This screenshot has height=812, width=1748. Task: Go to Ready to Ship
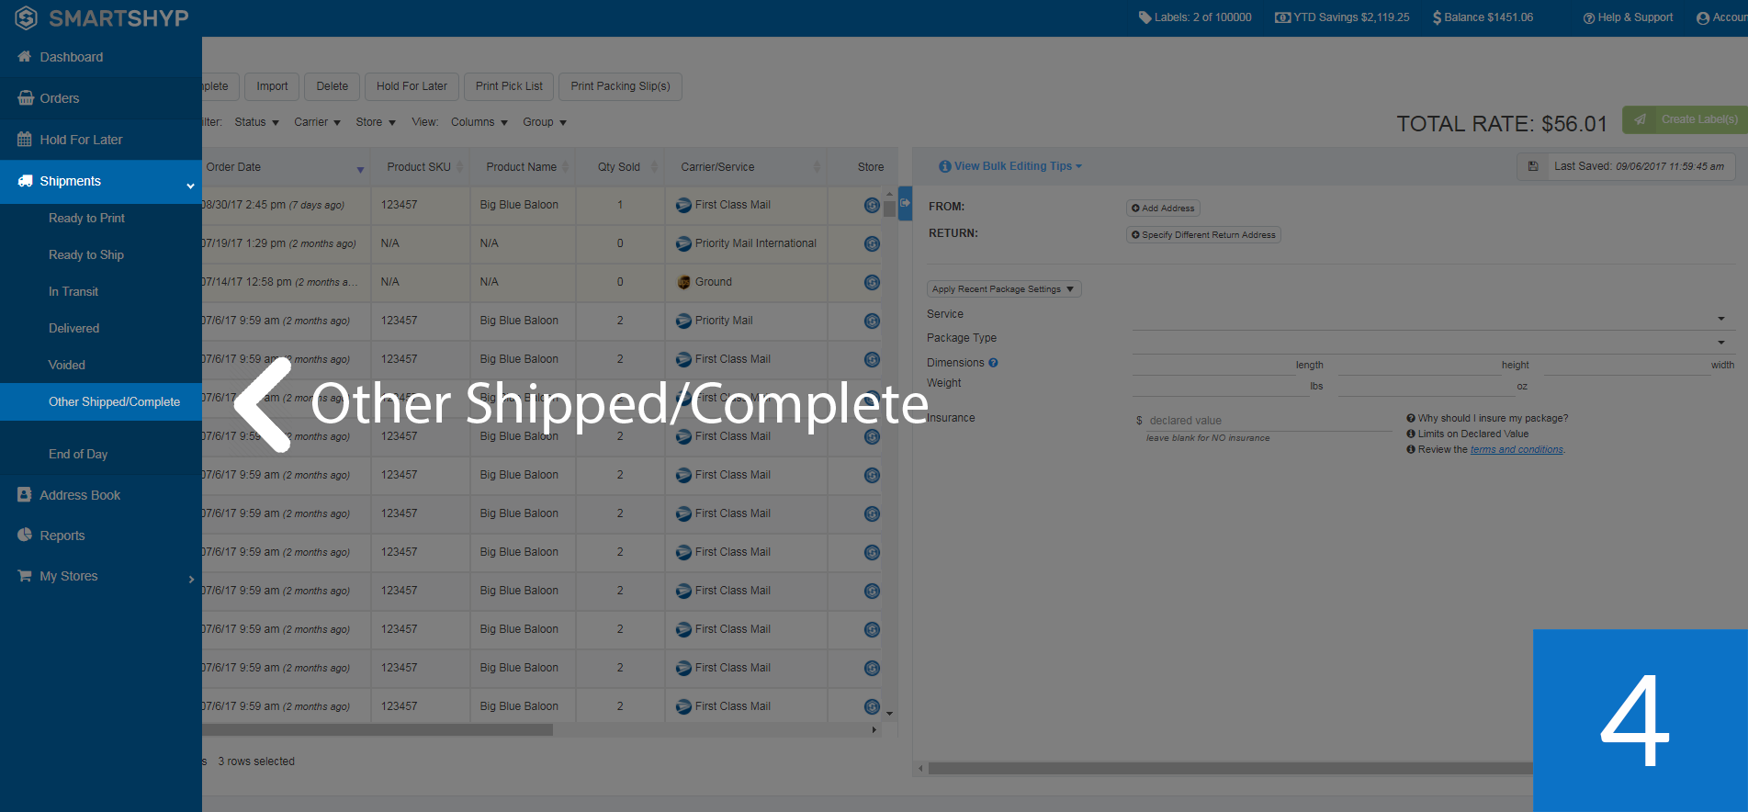point(86,254)
